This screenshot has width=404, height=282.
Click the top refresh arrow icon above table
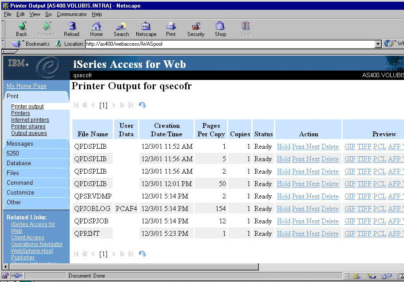coord(143,105)
